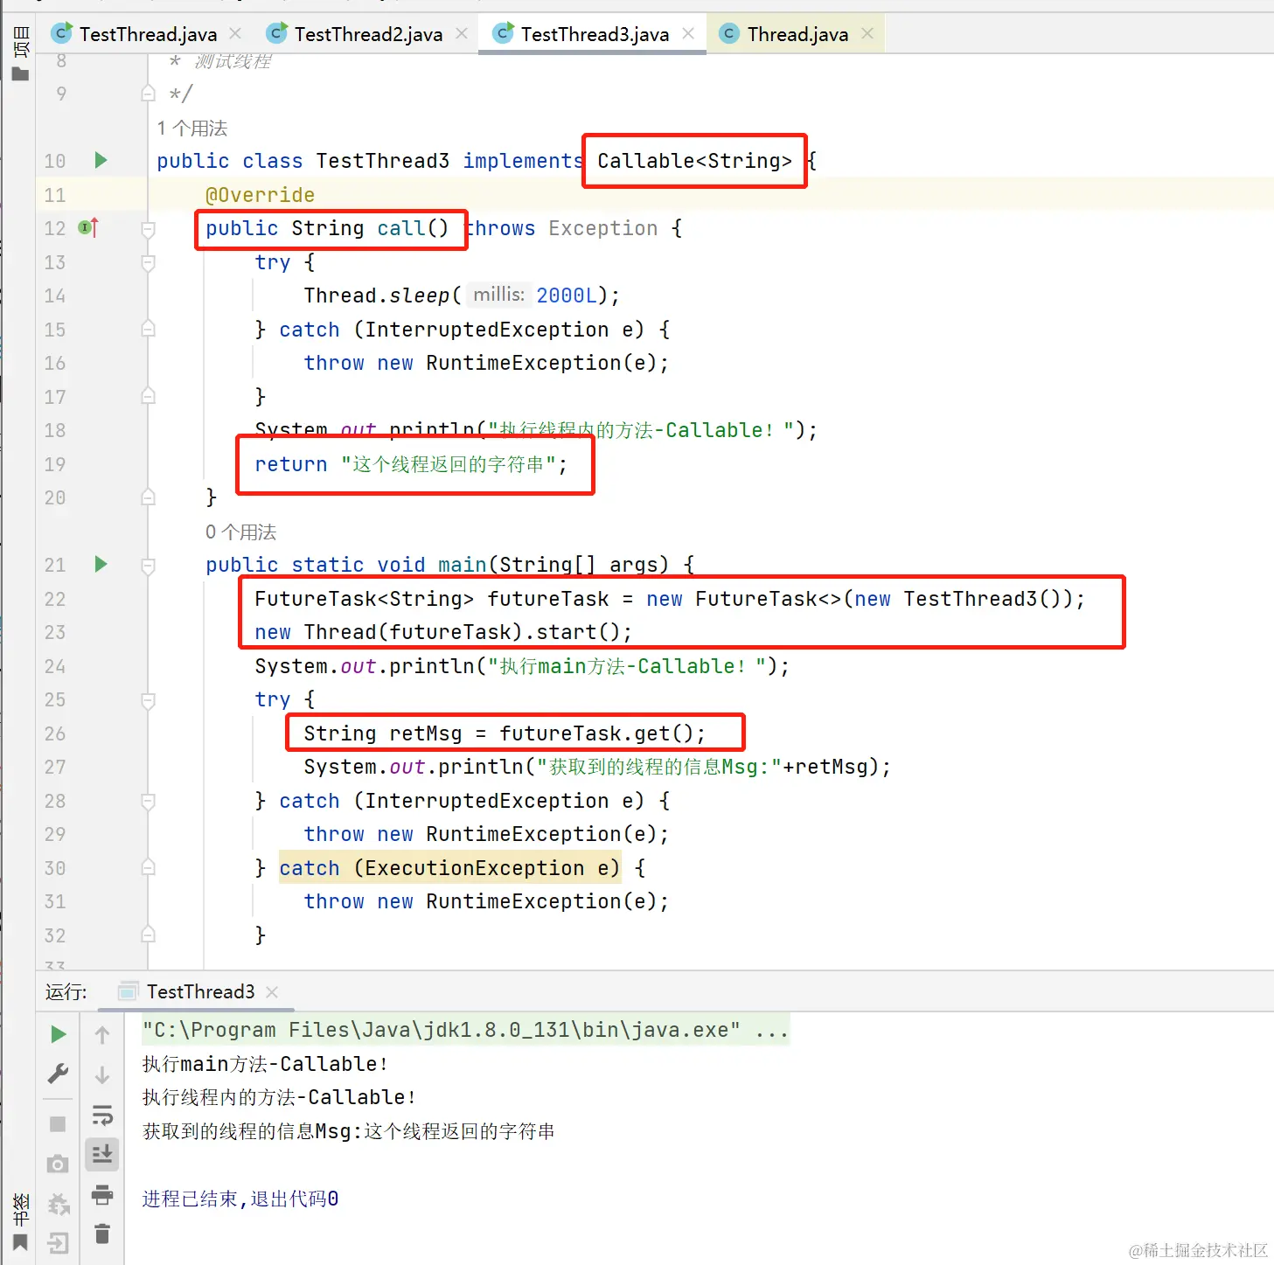Viewport: 1274px width, 1265px height.
Task: Collapse the main method at line 21
Action: pos(149,566)
